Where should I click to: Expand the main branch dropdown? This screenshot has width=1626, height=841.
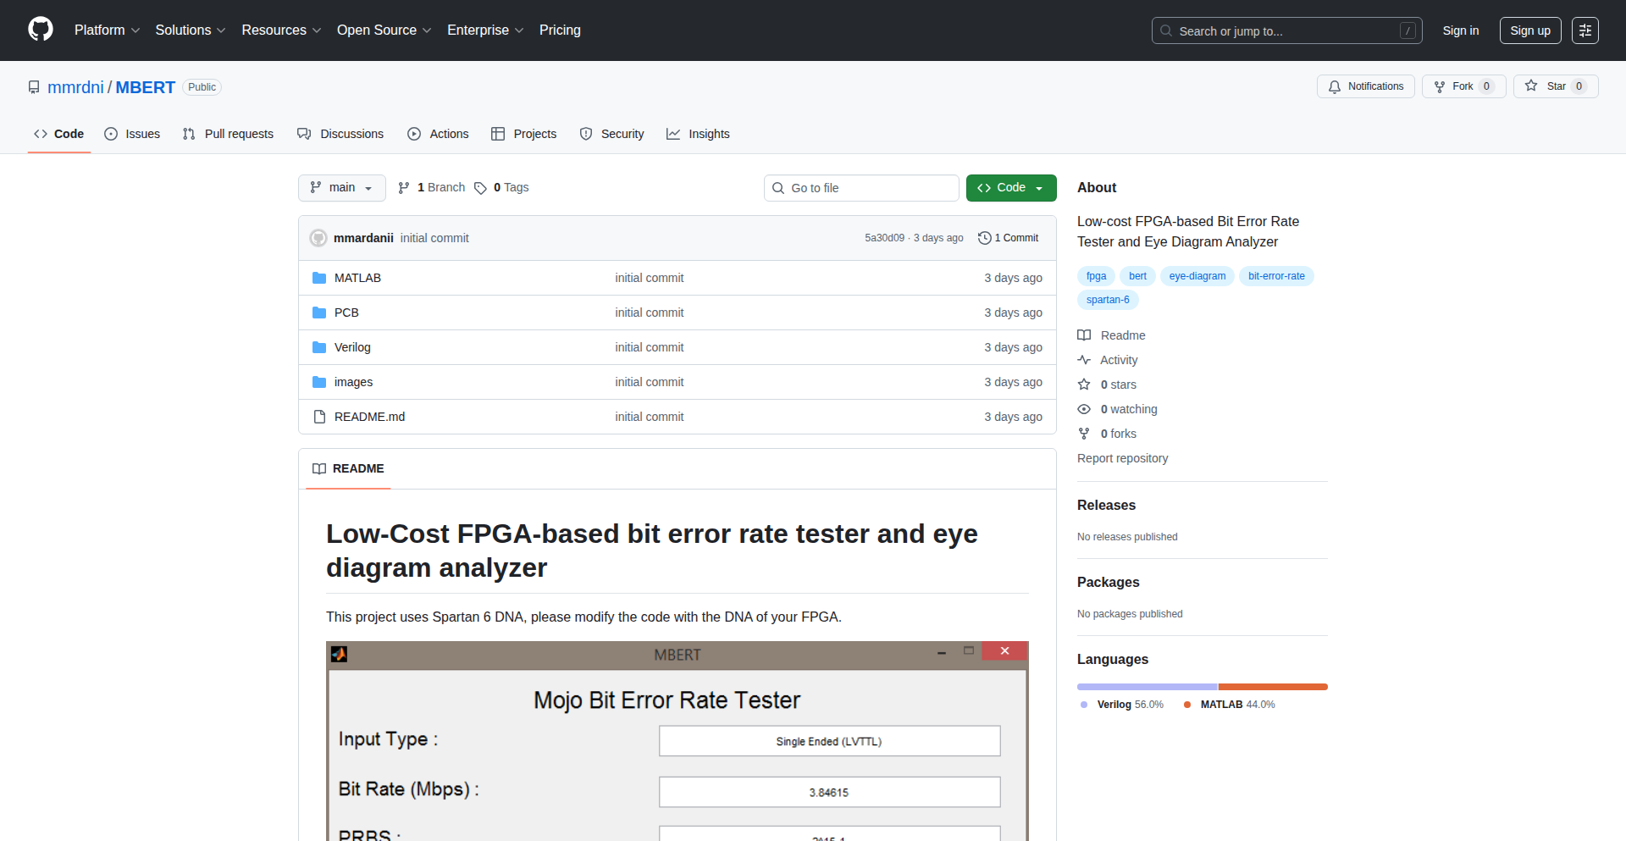pyautogui.click(x=341, y=188)
